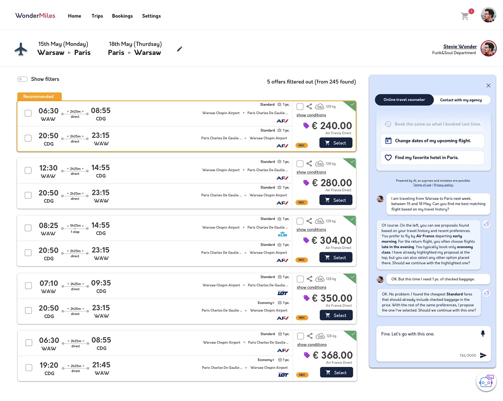Open the shopping cart icon

pos(465,16)
